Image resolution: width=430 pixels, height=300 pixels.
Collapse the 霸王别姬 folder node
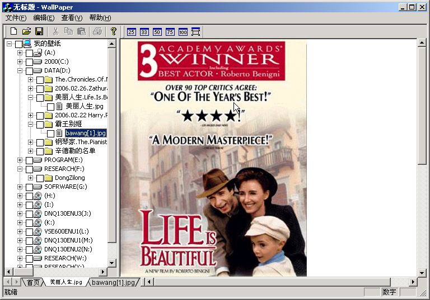[x=30, y=124]
